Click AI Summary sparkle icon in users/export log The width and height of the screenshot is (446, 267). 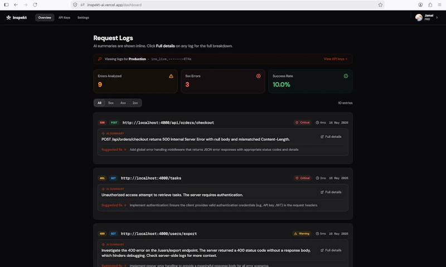103,245
